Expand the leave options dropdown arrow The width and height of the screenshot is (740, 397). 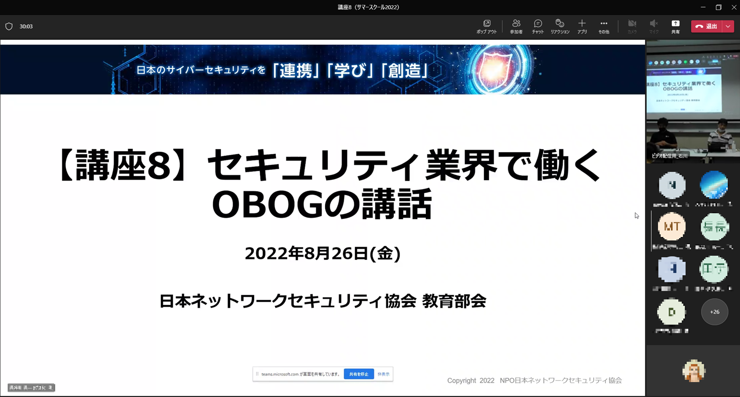(x=728, y=26)
